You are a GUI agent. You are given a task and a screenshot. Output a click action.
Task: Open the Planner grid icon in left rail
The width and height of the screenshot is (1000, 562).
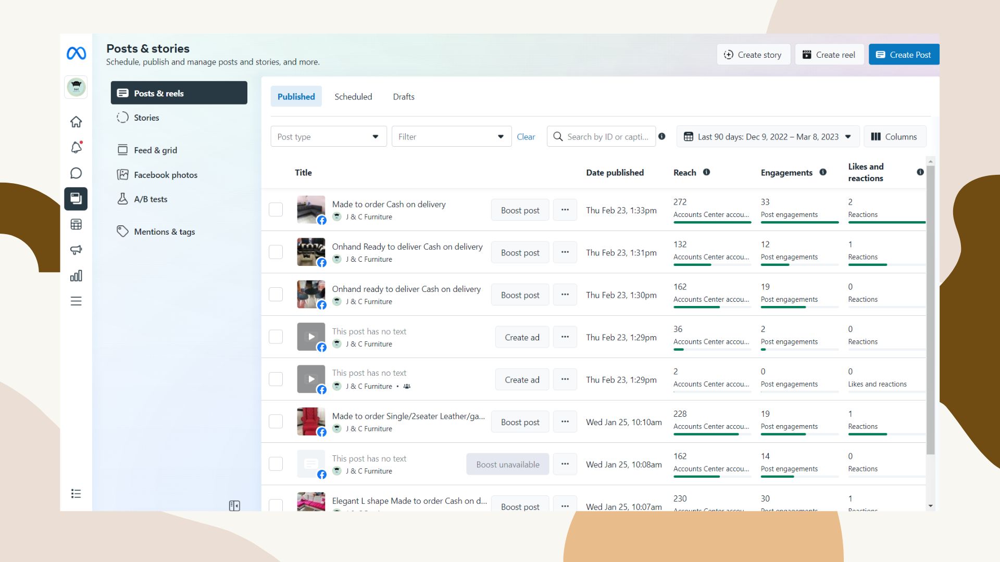click(x=76, y=224)
